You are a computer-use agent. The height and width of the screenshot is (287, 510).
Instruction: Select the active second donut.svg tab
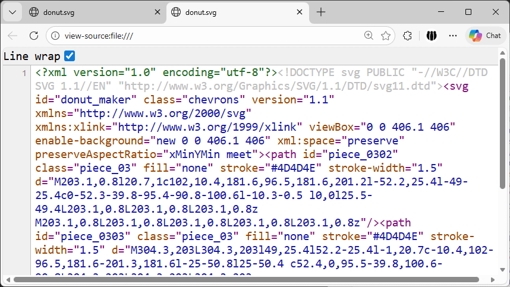237,12
